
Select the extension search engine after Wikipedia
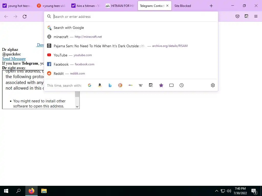[151, 85]
